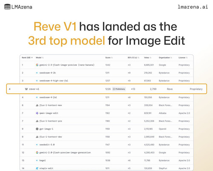
Task: Click Proprietary license in reve-v1 row
Action: pyautogui.click(x=196, y=89)
